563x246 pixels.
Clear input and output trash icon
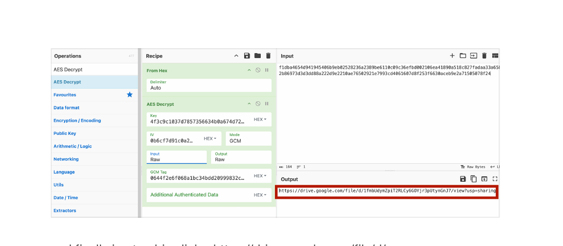tap(485, 56)
